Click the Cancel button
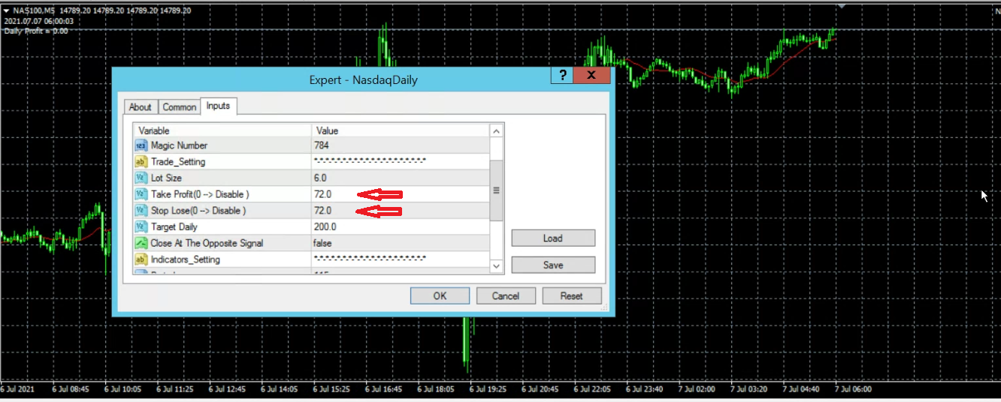The image size is (1001, 402). click(506, 295)
